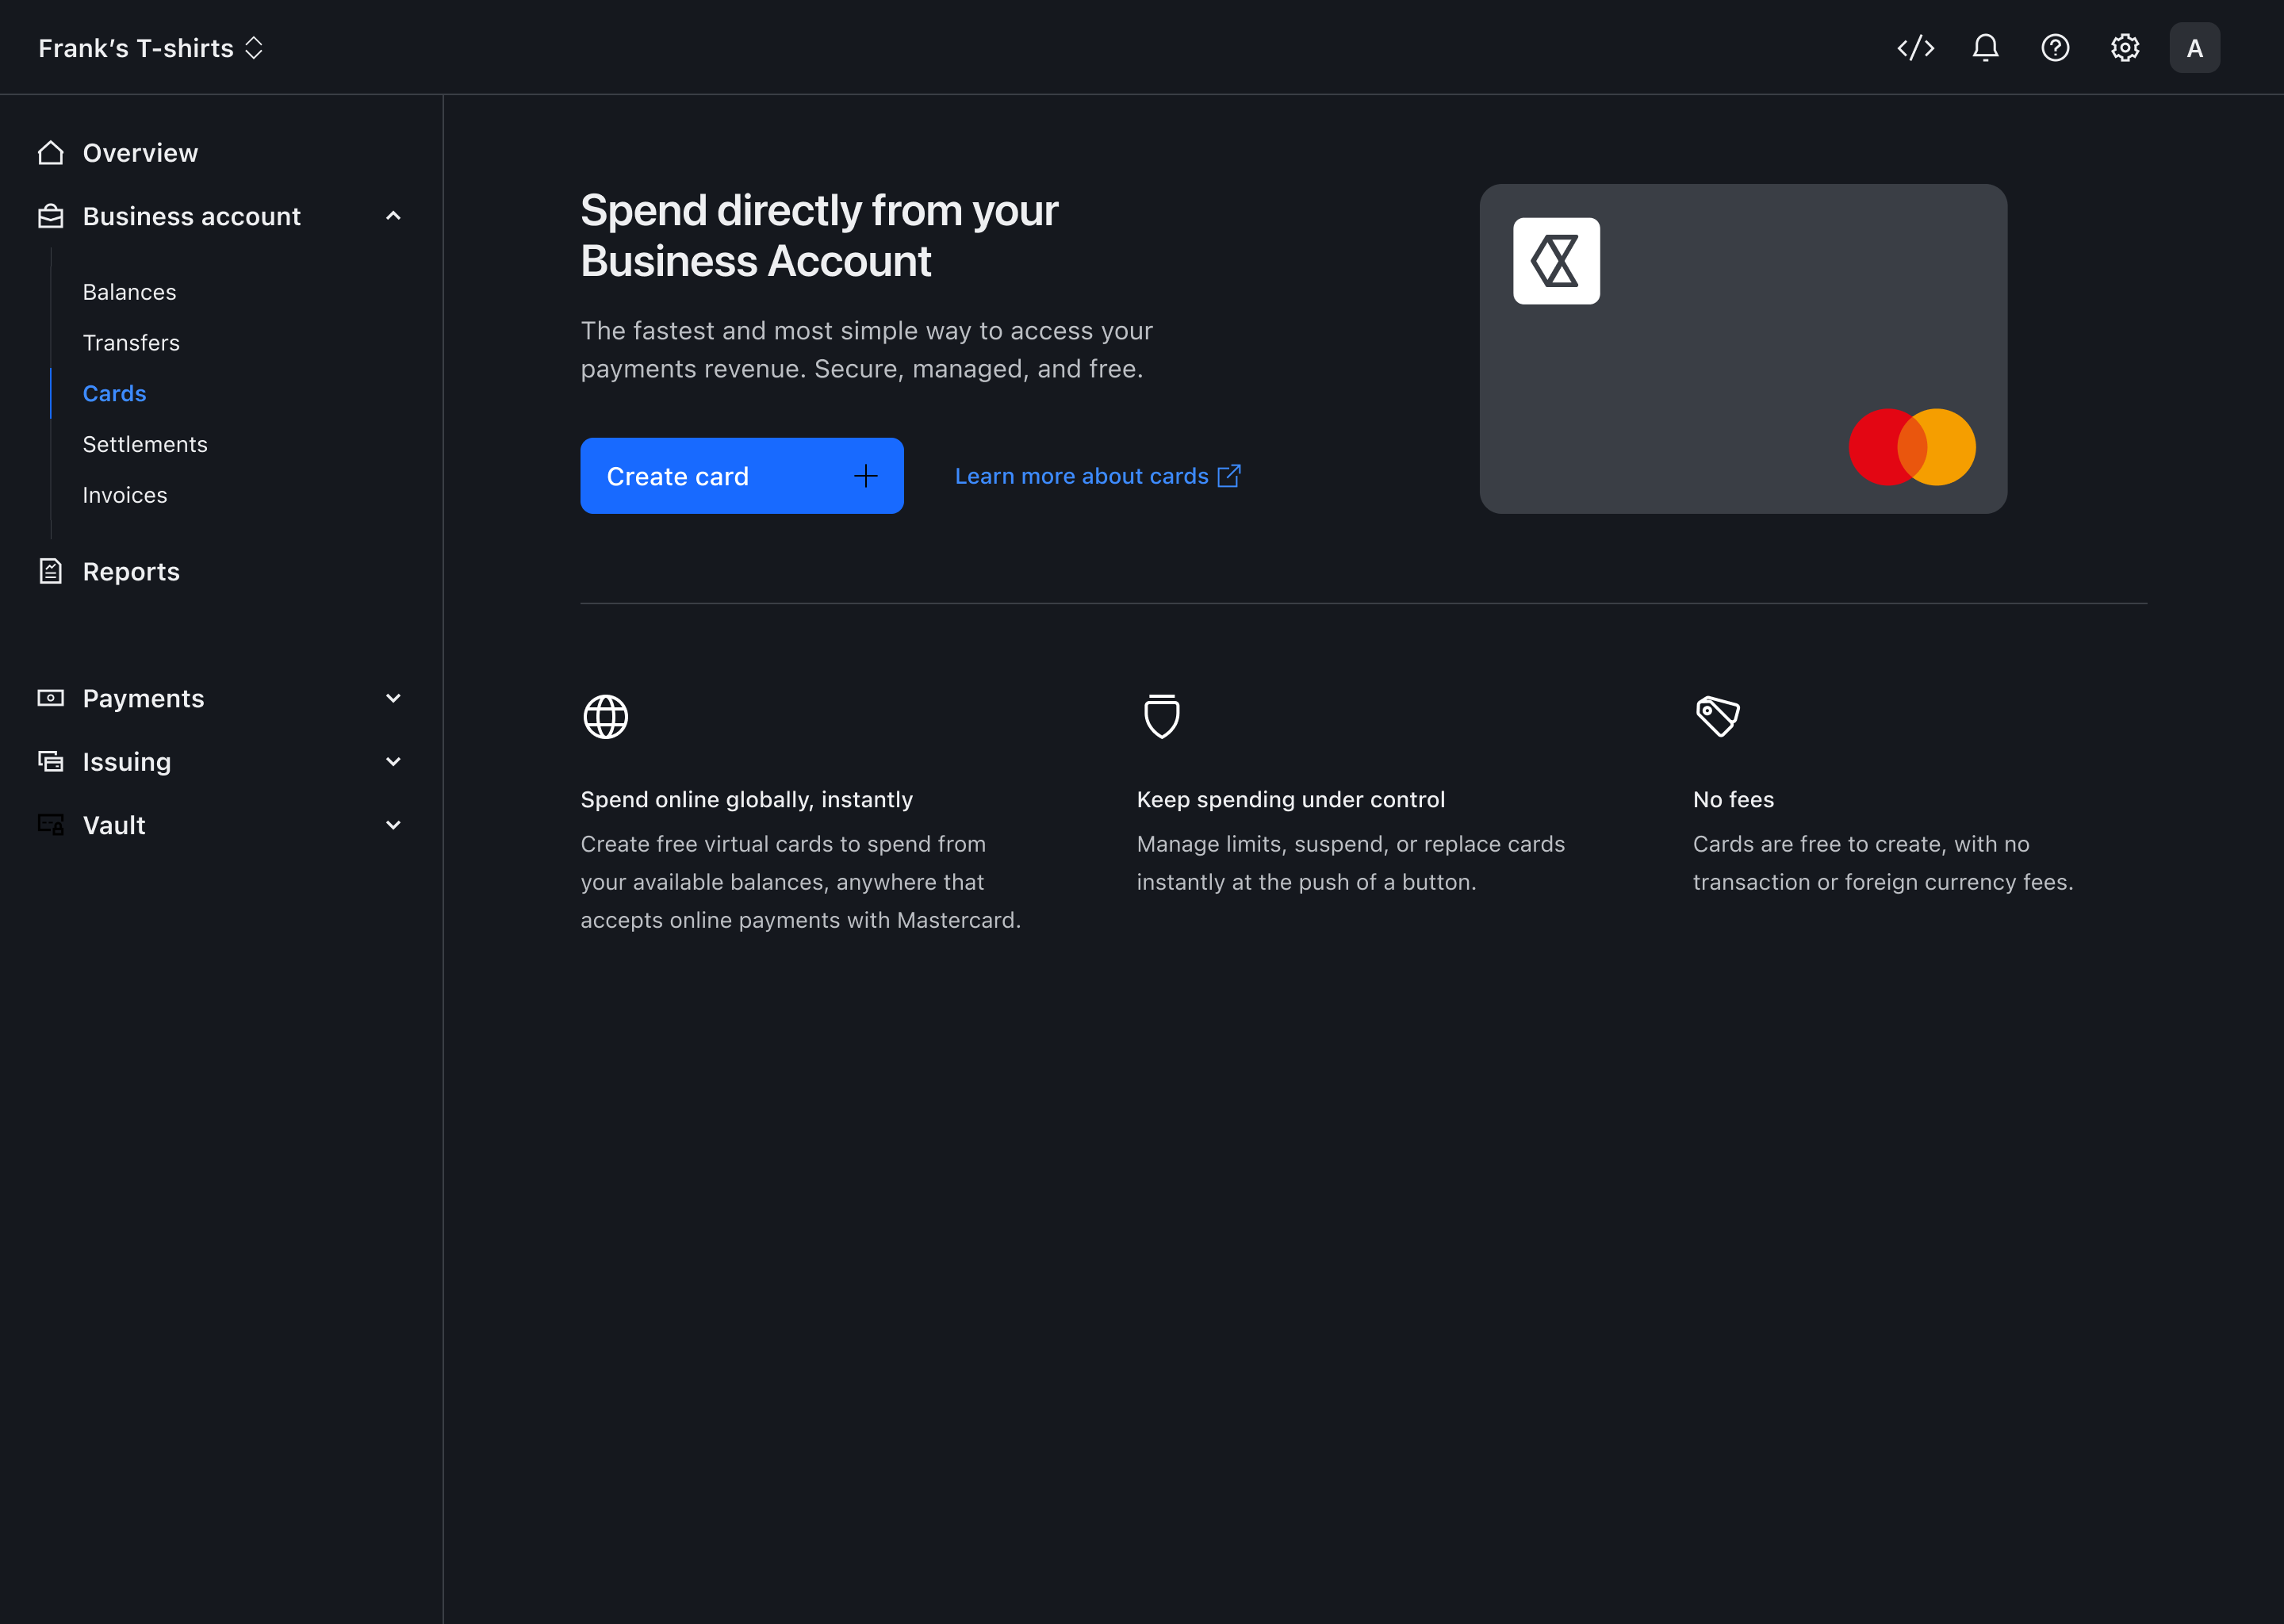The width and height of the screenshot is (2284, 1624).
Task: Click the Create card button
Action: (742, 476)
